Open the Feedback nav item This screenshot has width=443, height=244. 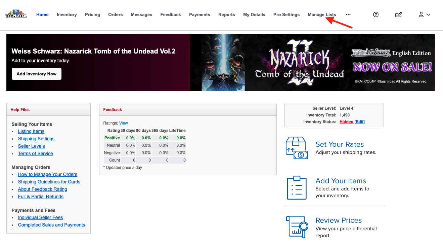click(171, 14)
